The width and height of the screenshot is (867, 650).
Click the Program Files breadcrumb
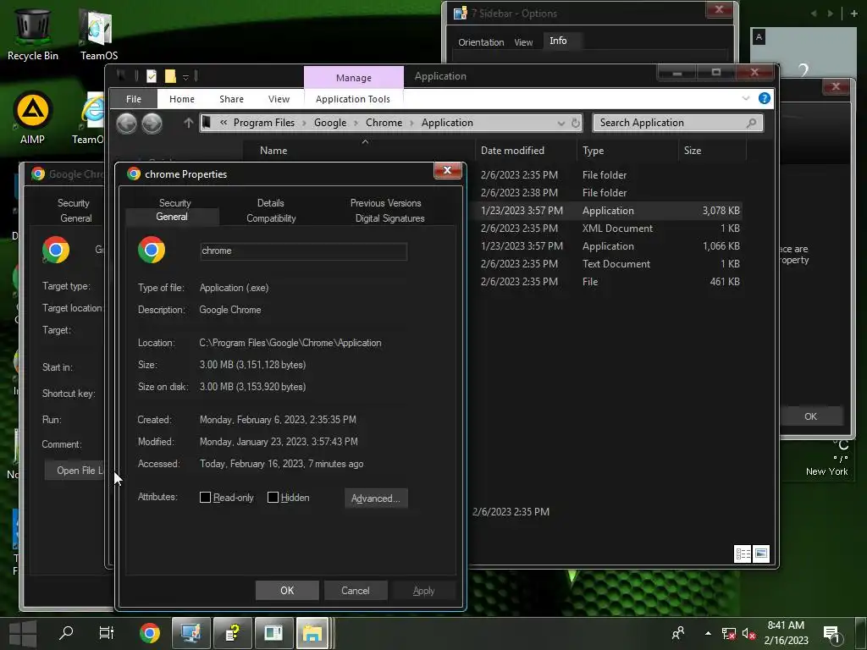tap(264, 123)
